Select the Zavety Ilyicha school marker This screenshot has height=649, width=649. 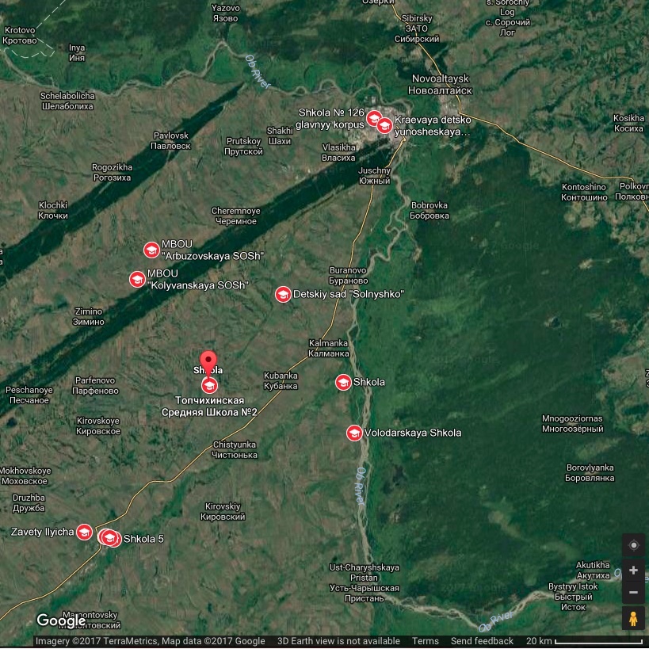[84, 532]
